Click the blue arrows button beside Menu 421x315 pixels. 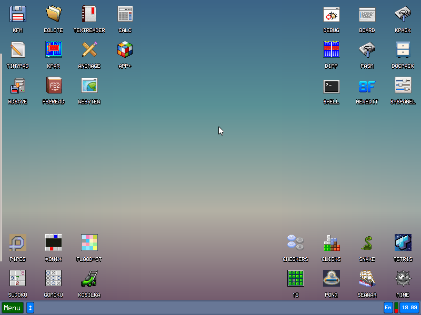point(31,308)
